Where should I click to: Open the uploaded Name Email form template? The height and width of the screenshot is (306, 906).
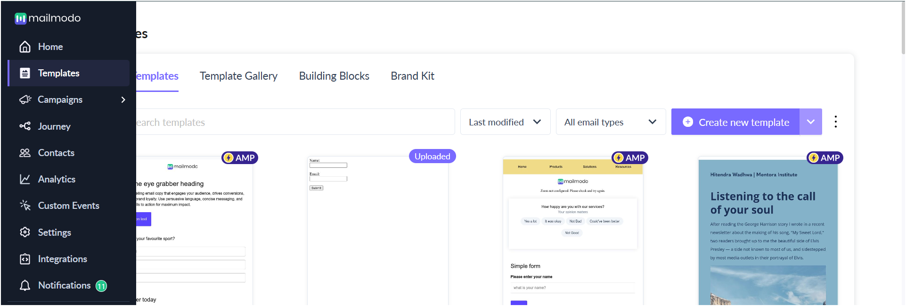378,231
